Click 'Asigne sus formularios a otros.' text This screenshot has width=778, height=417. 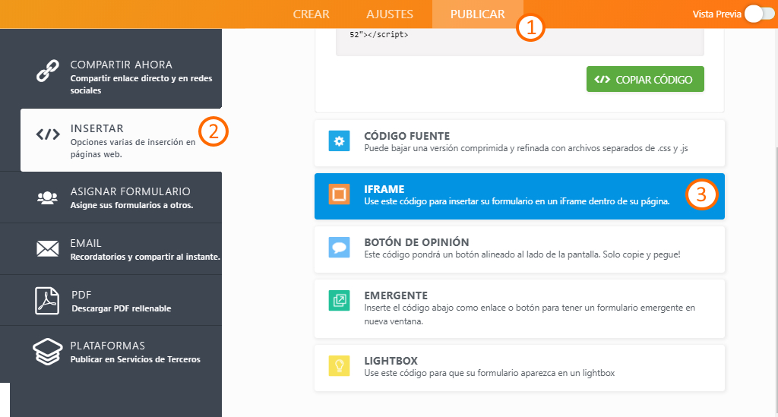132,205
